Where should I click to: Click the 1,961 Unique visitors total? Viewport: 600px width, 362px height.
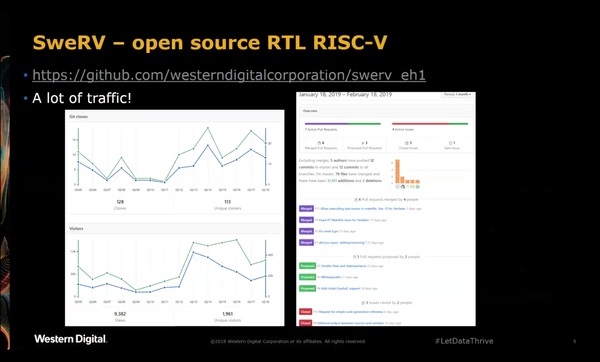(227, 317)
